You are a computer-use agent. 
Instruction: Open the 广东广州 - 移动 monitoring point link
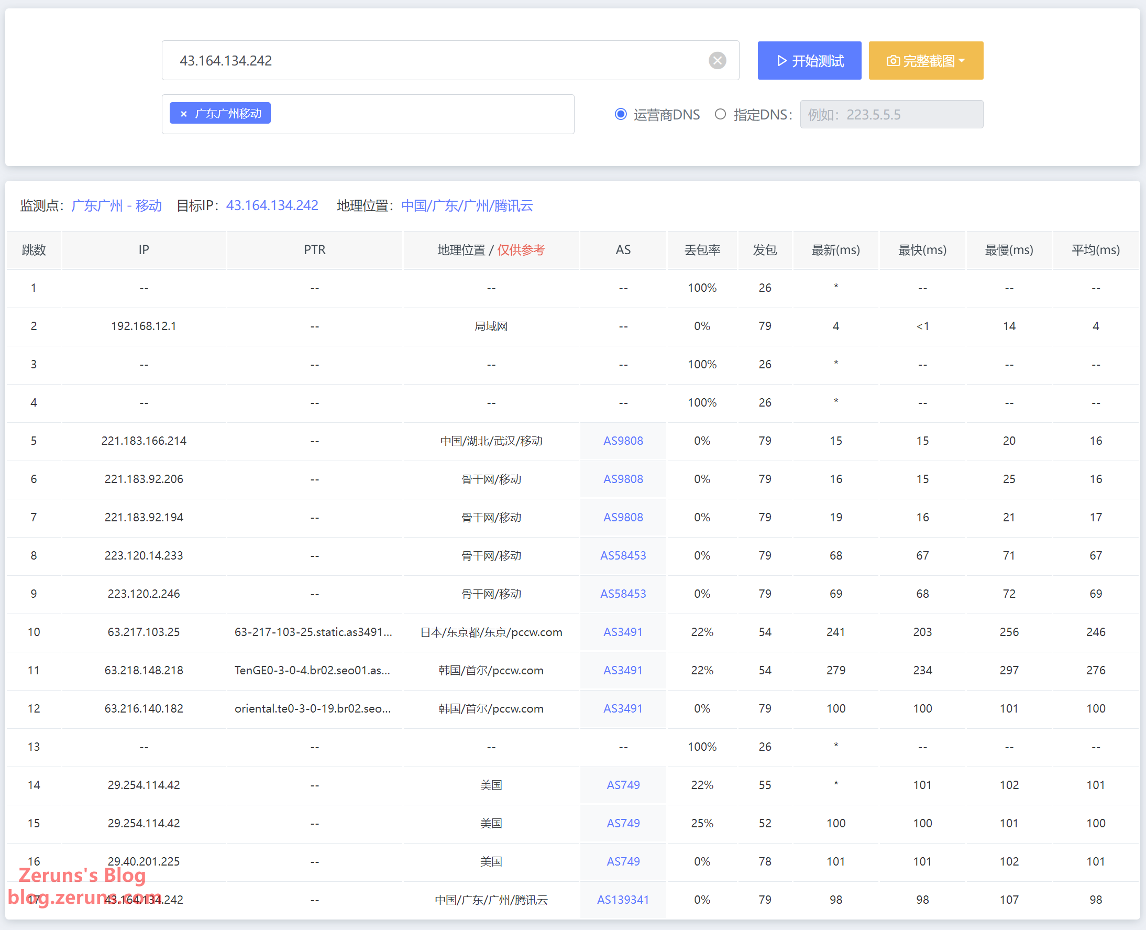point(116,206)
